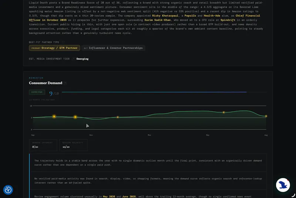The image size is (296, 198).
Task: Click the Emerging investment tier value
Action: coord(82,59)
